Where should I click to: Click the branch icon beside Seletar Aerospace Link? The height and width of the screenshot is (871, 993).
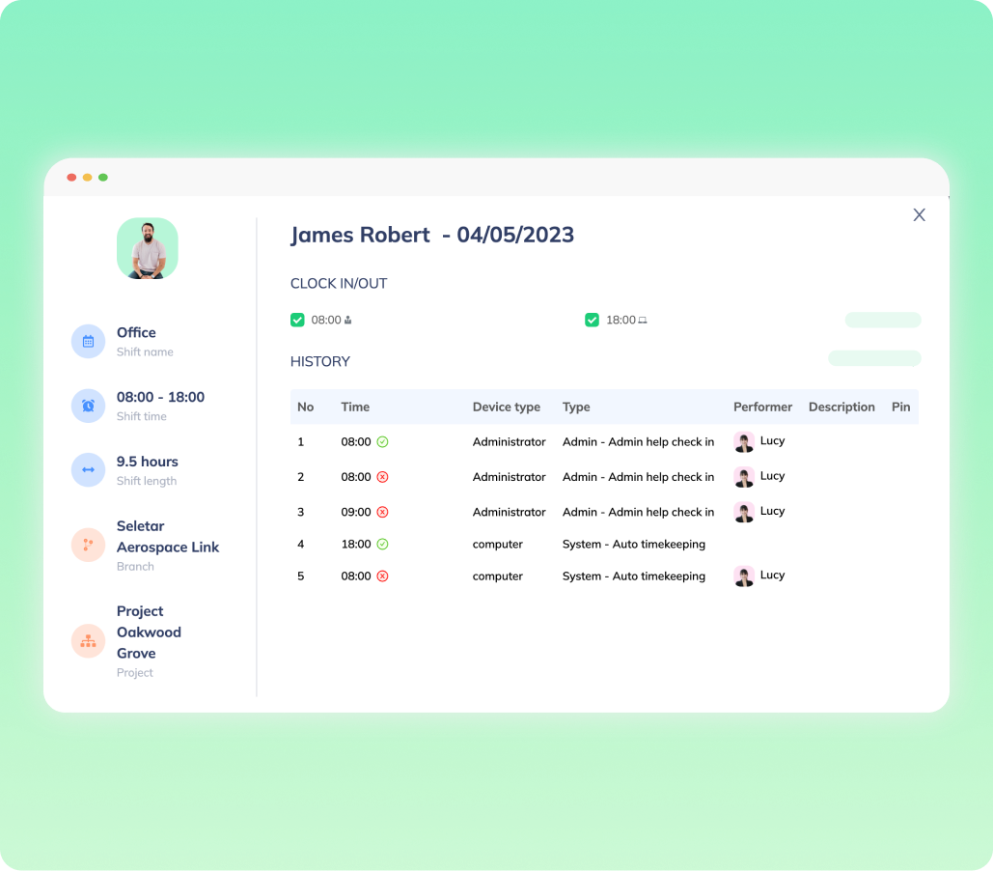coord(88,545)
